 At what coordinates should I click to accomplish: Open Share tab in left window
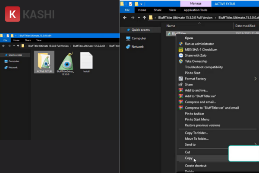click(28, 40)
